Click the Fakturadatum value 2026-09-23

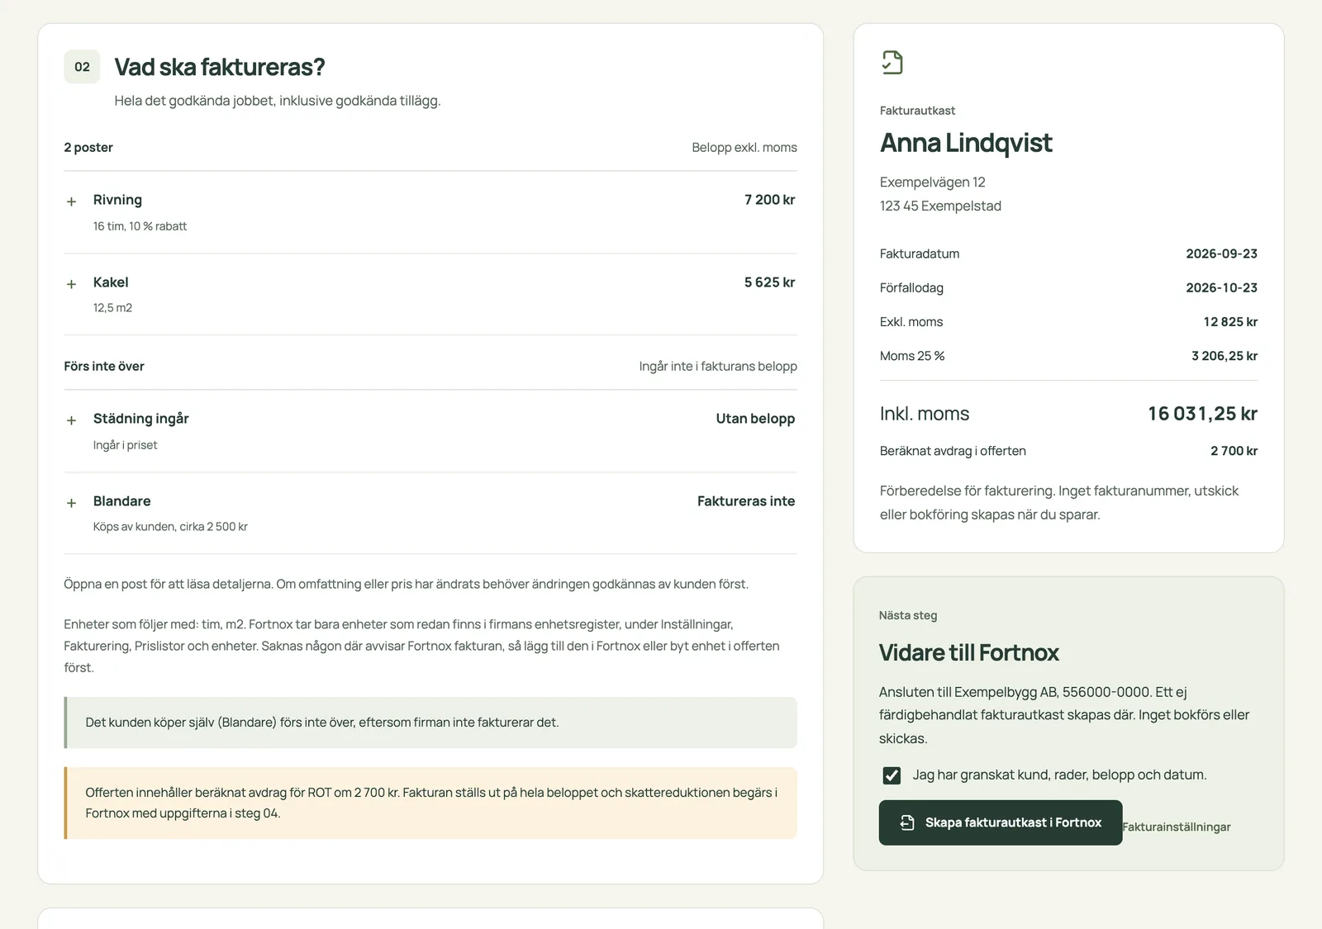click(1221, 254)
